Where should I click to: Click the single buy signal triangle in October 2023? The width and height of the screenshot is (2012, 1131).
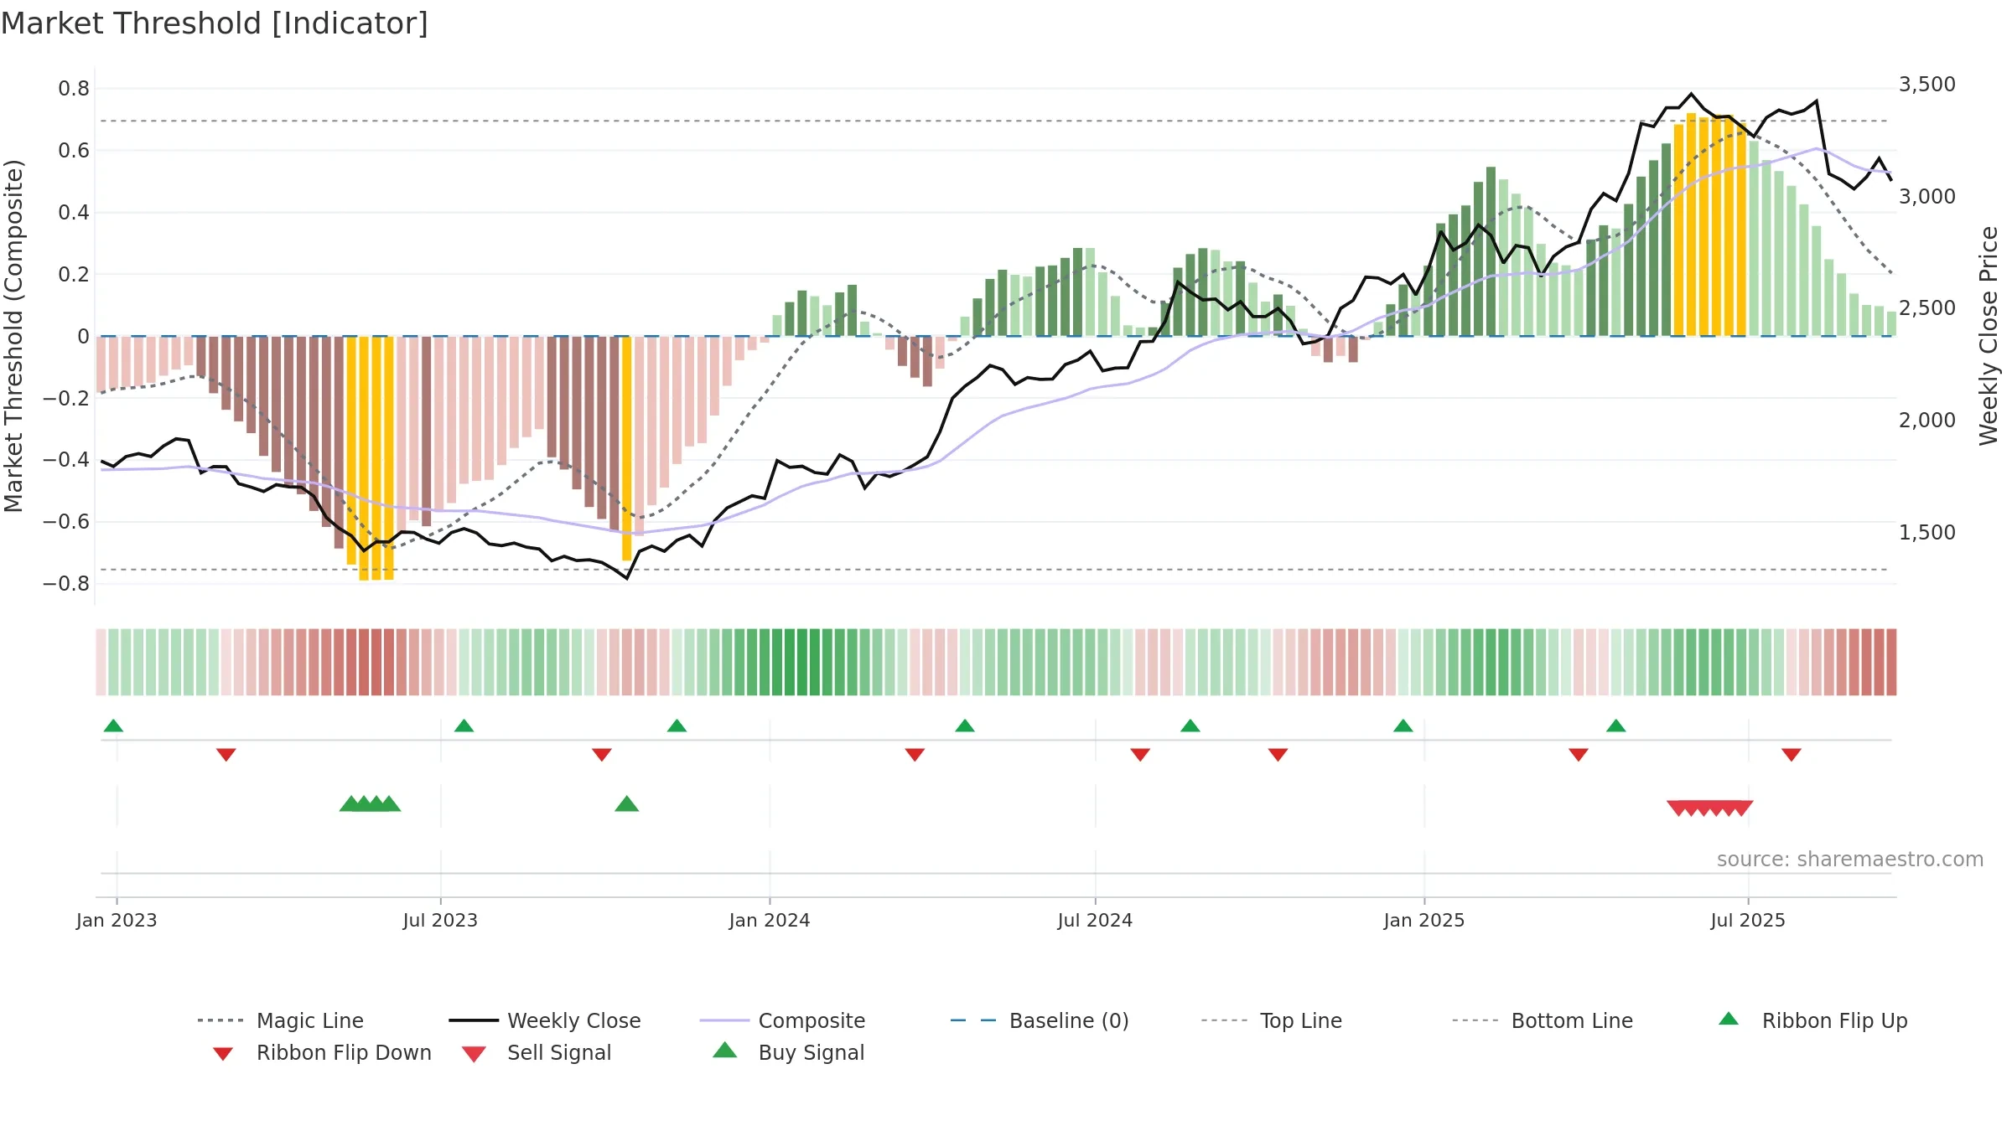[x=627, y=804]
